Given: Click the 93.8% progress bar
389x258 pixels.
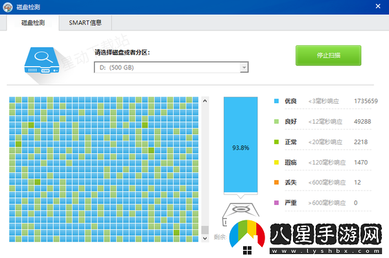Looking at the screenshot, I should 241,145.
